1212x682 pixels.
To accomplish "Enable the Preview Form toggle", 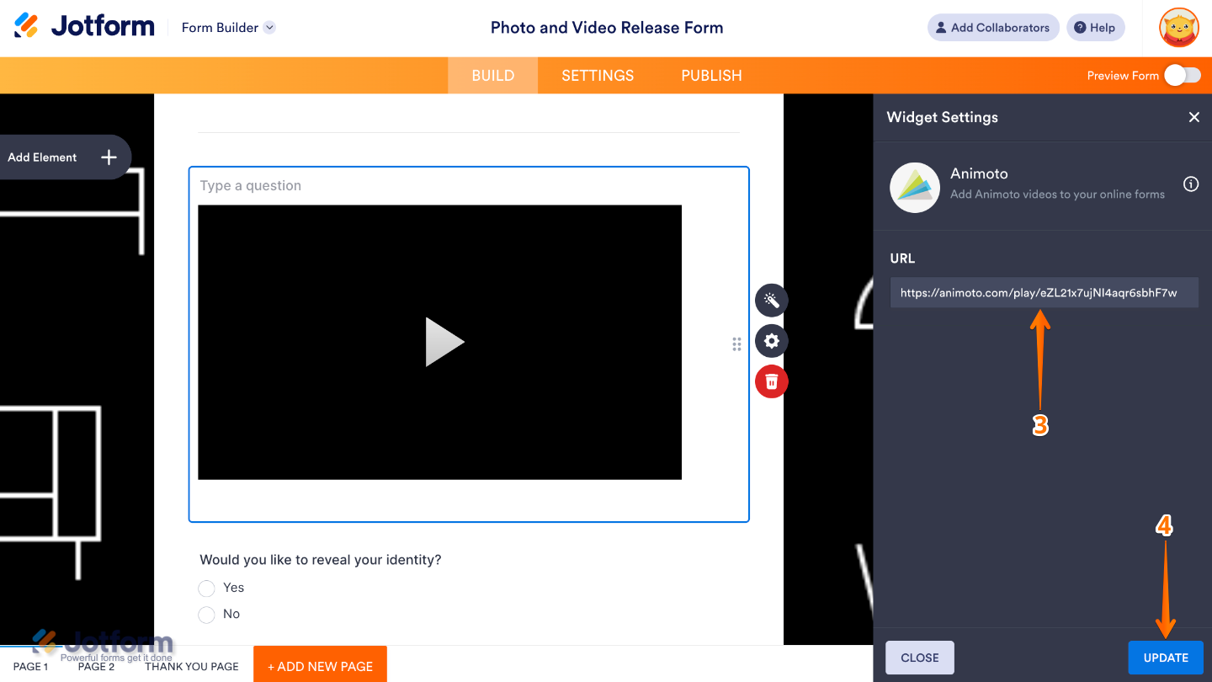I will tap(1182, 75).
